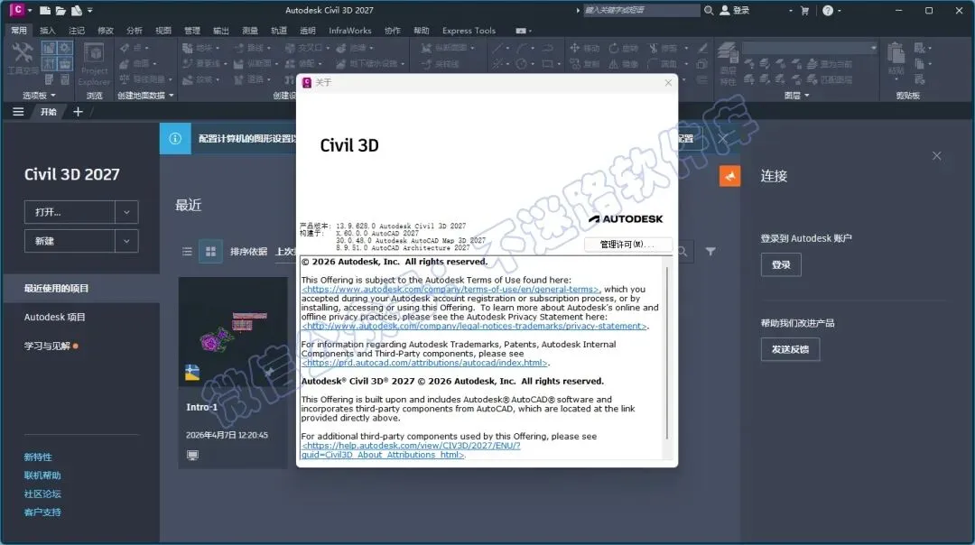Click the 复制 Copy tool icon
Image resolution: width=975 pixels, height=545 pixels.
[x=574, y=63]
